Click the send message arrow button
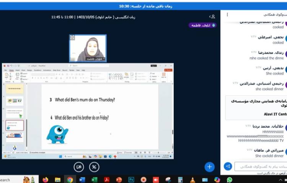 point(228,166)
